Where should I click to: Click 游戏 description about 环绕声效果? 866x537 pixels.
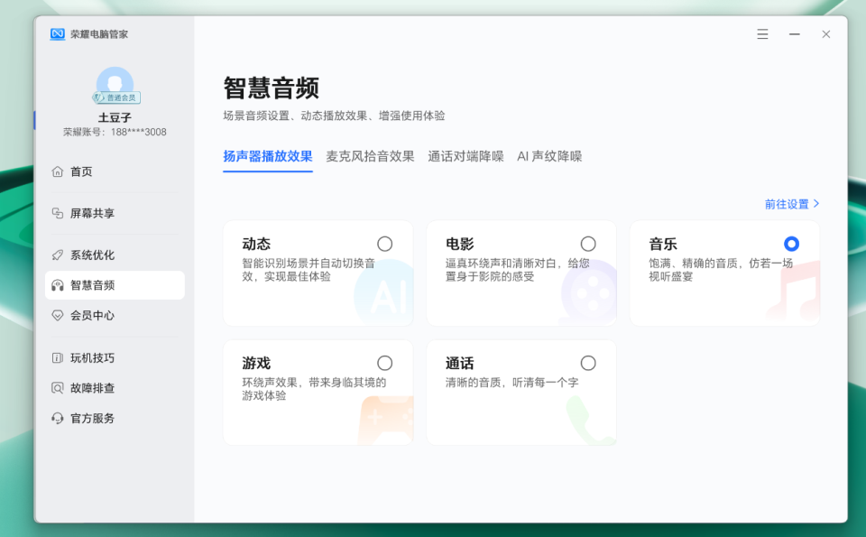(x=314, y=389)
